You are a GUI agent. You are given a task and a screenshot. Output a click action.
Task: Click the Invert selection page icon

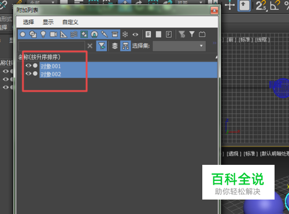(x=169, y=35)
